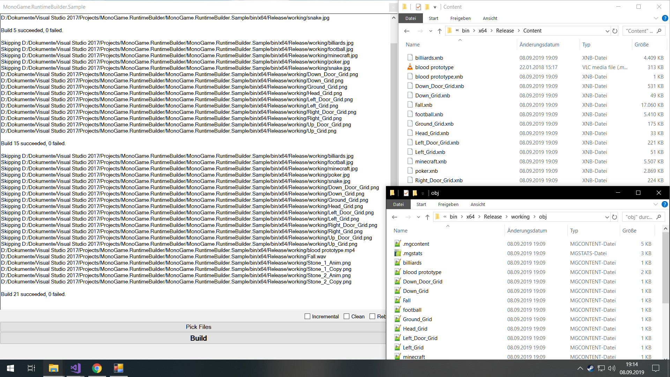This screenshot has height=377, width=670.
Task: Open Task View on the taskbar
Action: pyautogui.click(x=31, y=368)
